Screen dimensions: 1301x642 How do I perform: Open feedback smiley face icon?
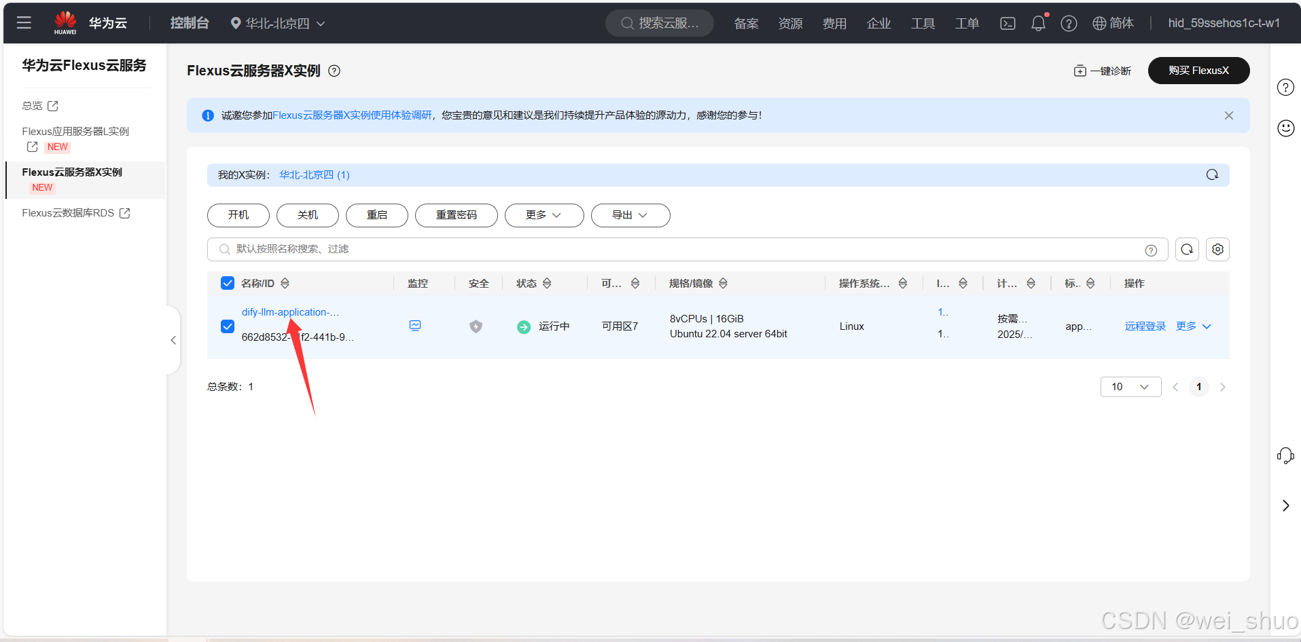click(x=1285, y=128)
